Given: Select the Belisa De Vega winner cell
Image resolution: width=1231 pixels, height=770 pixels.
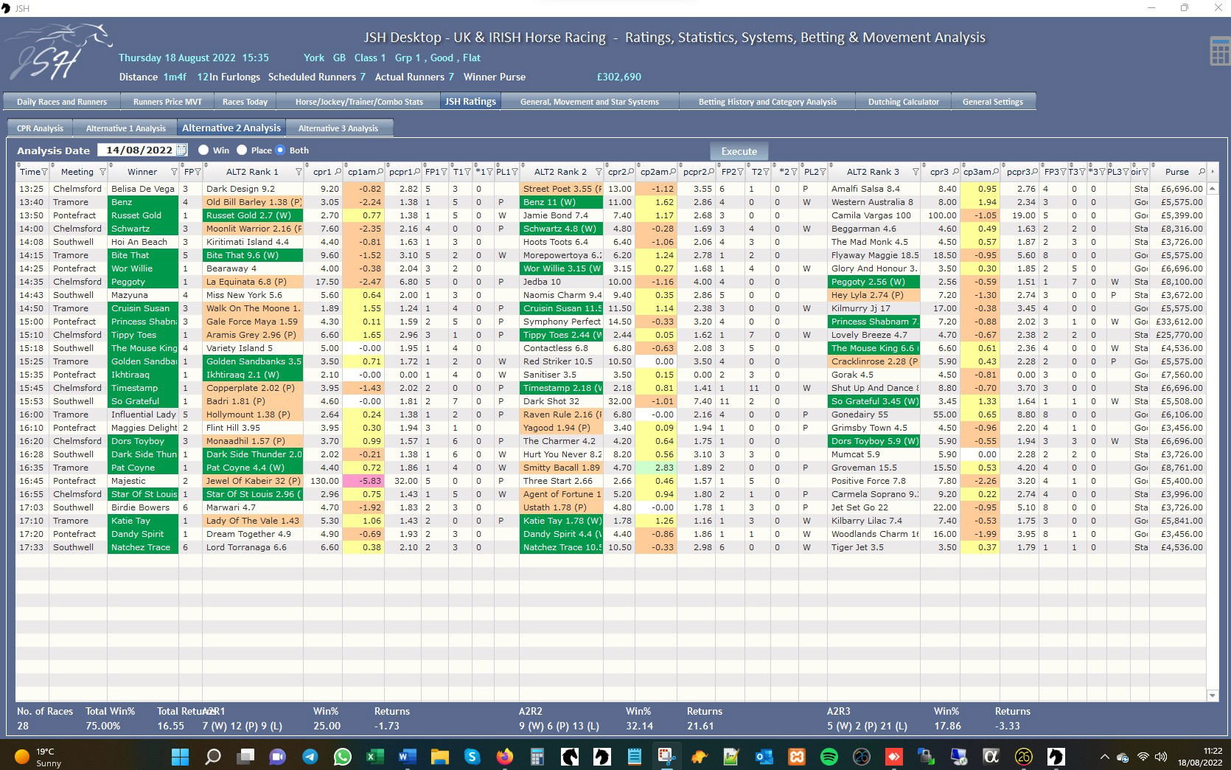Looking at the screenshot, I should coord(143,189).
